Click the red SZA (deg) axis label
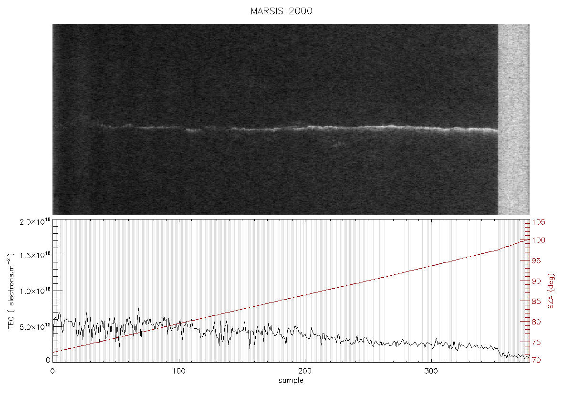563x396 pixels. tap(551, 291)
